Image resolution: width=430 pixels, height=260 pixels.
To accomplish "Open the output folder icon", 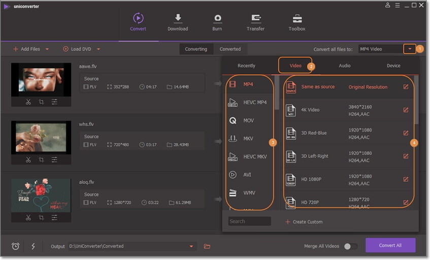I will (207, 246).
